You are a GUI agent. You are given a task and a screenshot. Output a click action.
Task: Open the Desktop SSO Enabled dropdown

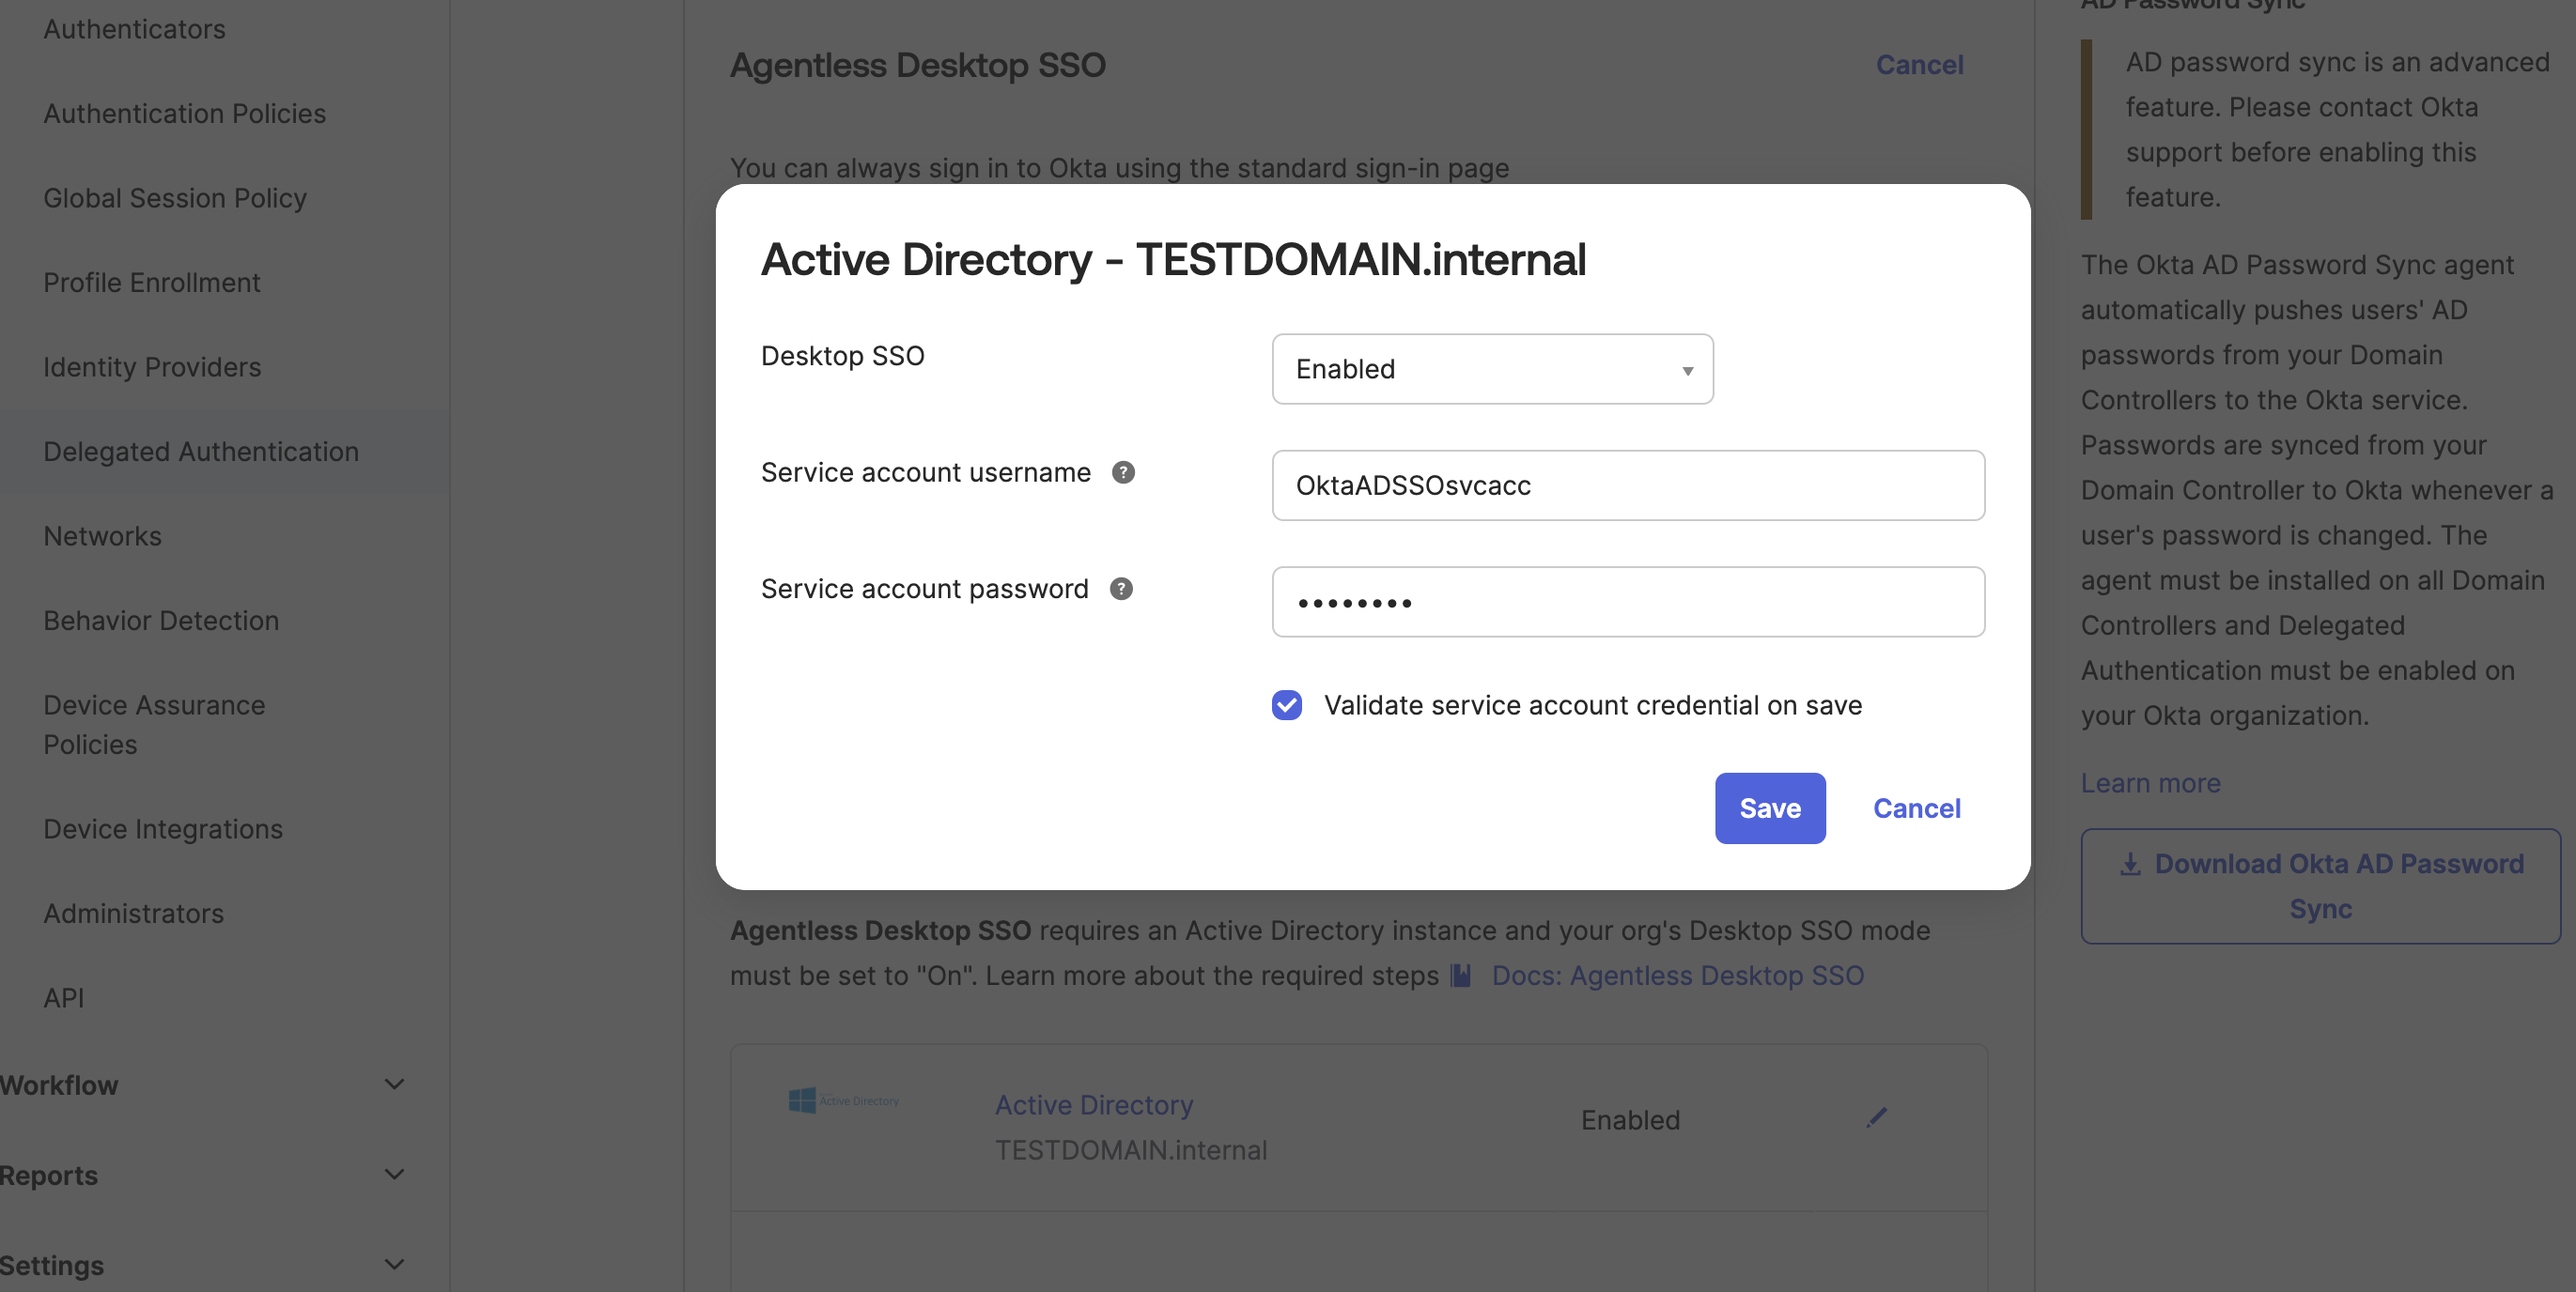pyautogui.click(x=1491, y=369)
